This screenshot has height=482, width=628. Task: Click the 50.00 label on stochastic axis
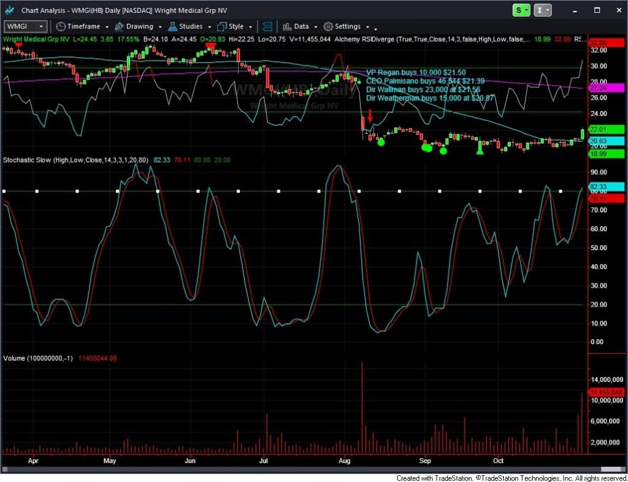click(599, 248)
